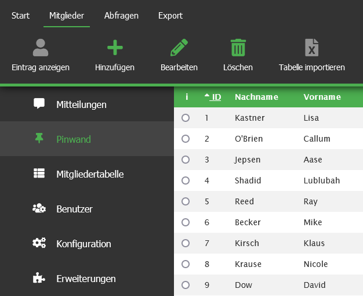
Task: Click the Tabelle importieren file icon
Action: pyautogui.click(x=312, y=48)
